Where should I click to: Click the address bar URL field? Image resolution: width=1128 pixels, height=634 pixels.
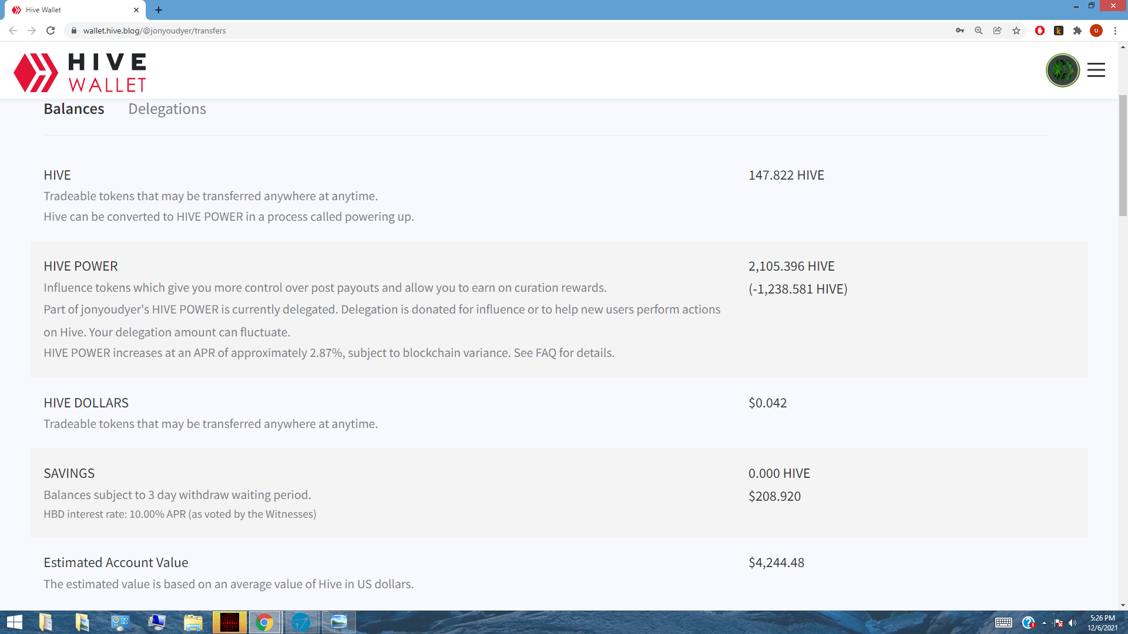point(505,31)
